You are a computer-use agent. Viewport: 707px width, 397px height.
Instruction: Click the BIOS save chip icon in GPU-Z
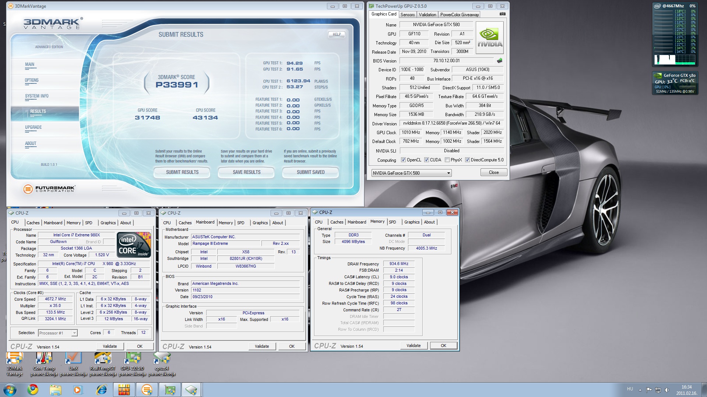click(x=500, y=61)
